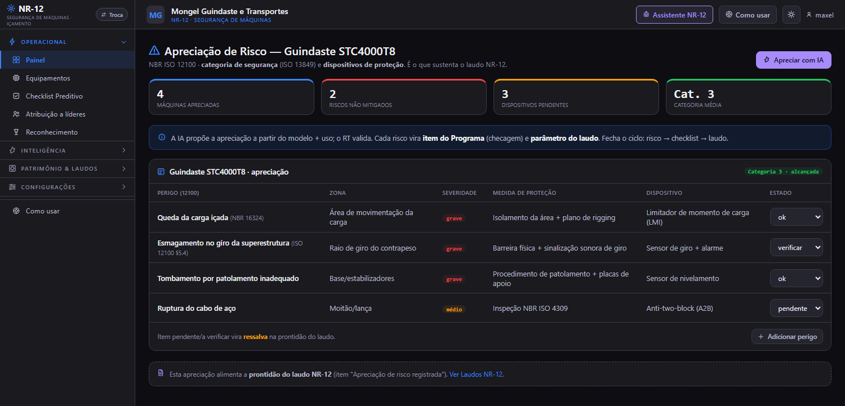
Task: Click the Atribuição a líderes people icon
Action: (x=16, y=114)
